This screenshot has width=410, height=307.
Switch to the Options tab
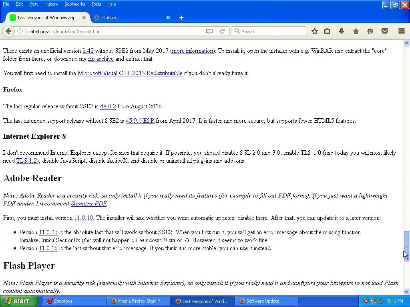[132, 18]
